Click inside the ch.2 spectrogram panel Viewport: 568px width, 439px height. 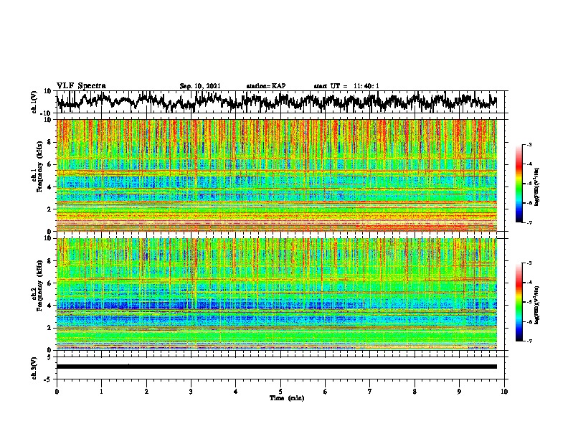[276, 294]
